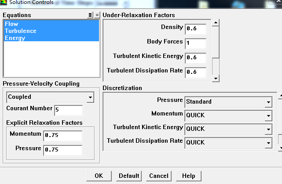Screen dimensions: 282x184
Task: Click the Under-Relaxation Factors scrollbar thumb
Action: click(216, 43)
